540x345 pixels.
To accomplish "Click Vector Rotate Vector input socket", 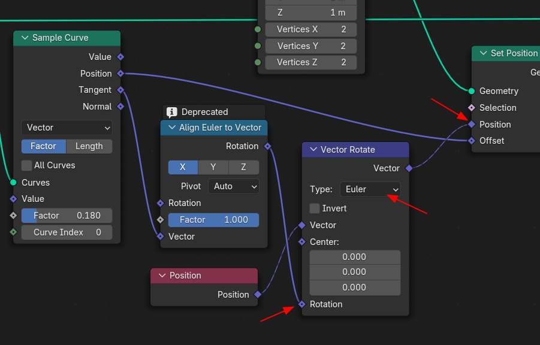I will click(302, 225).
